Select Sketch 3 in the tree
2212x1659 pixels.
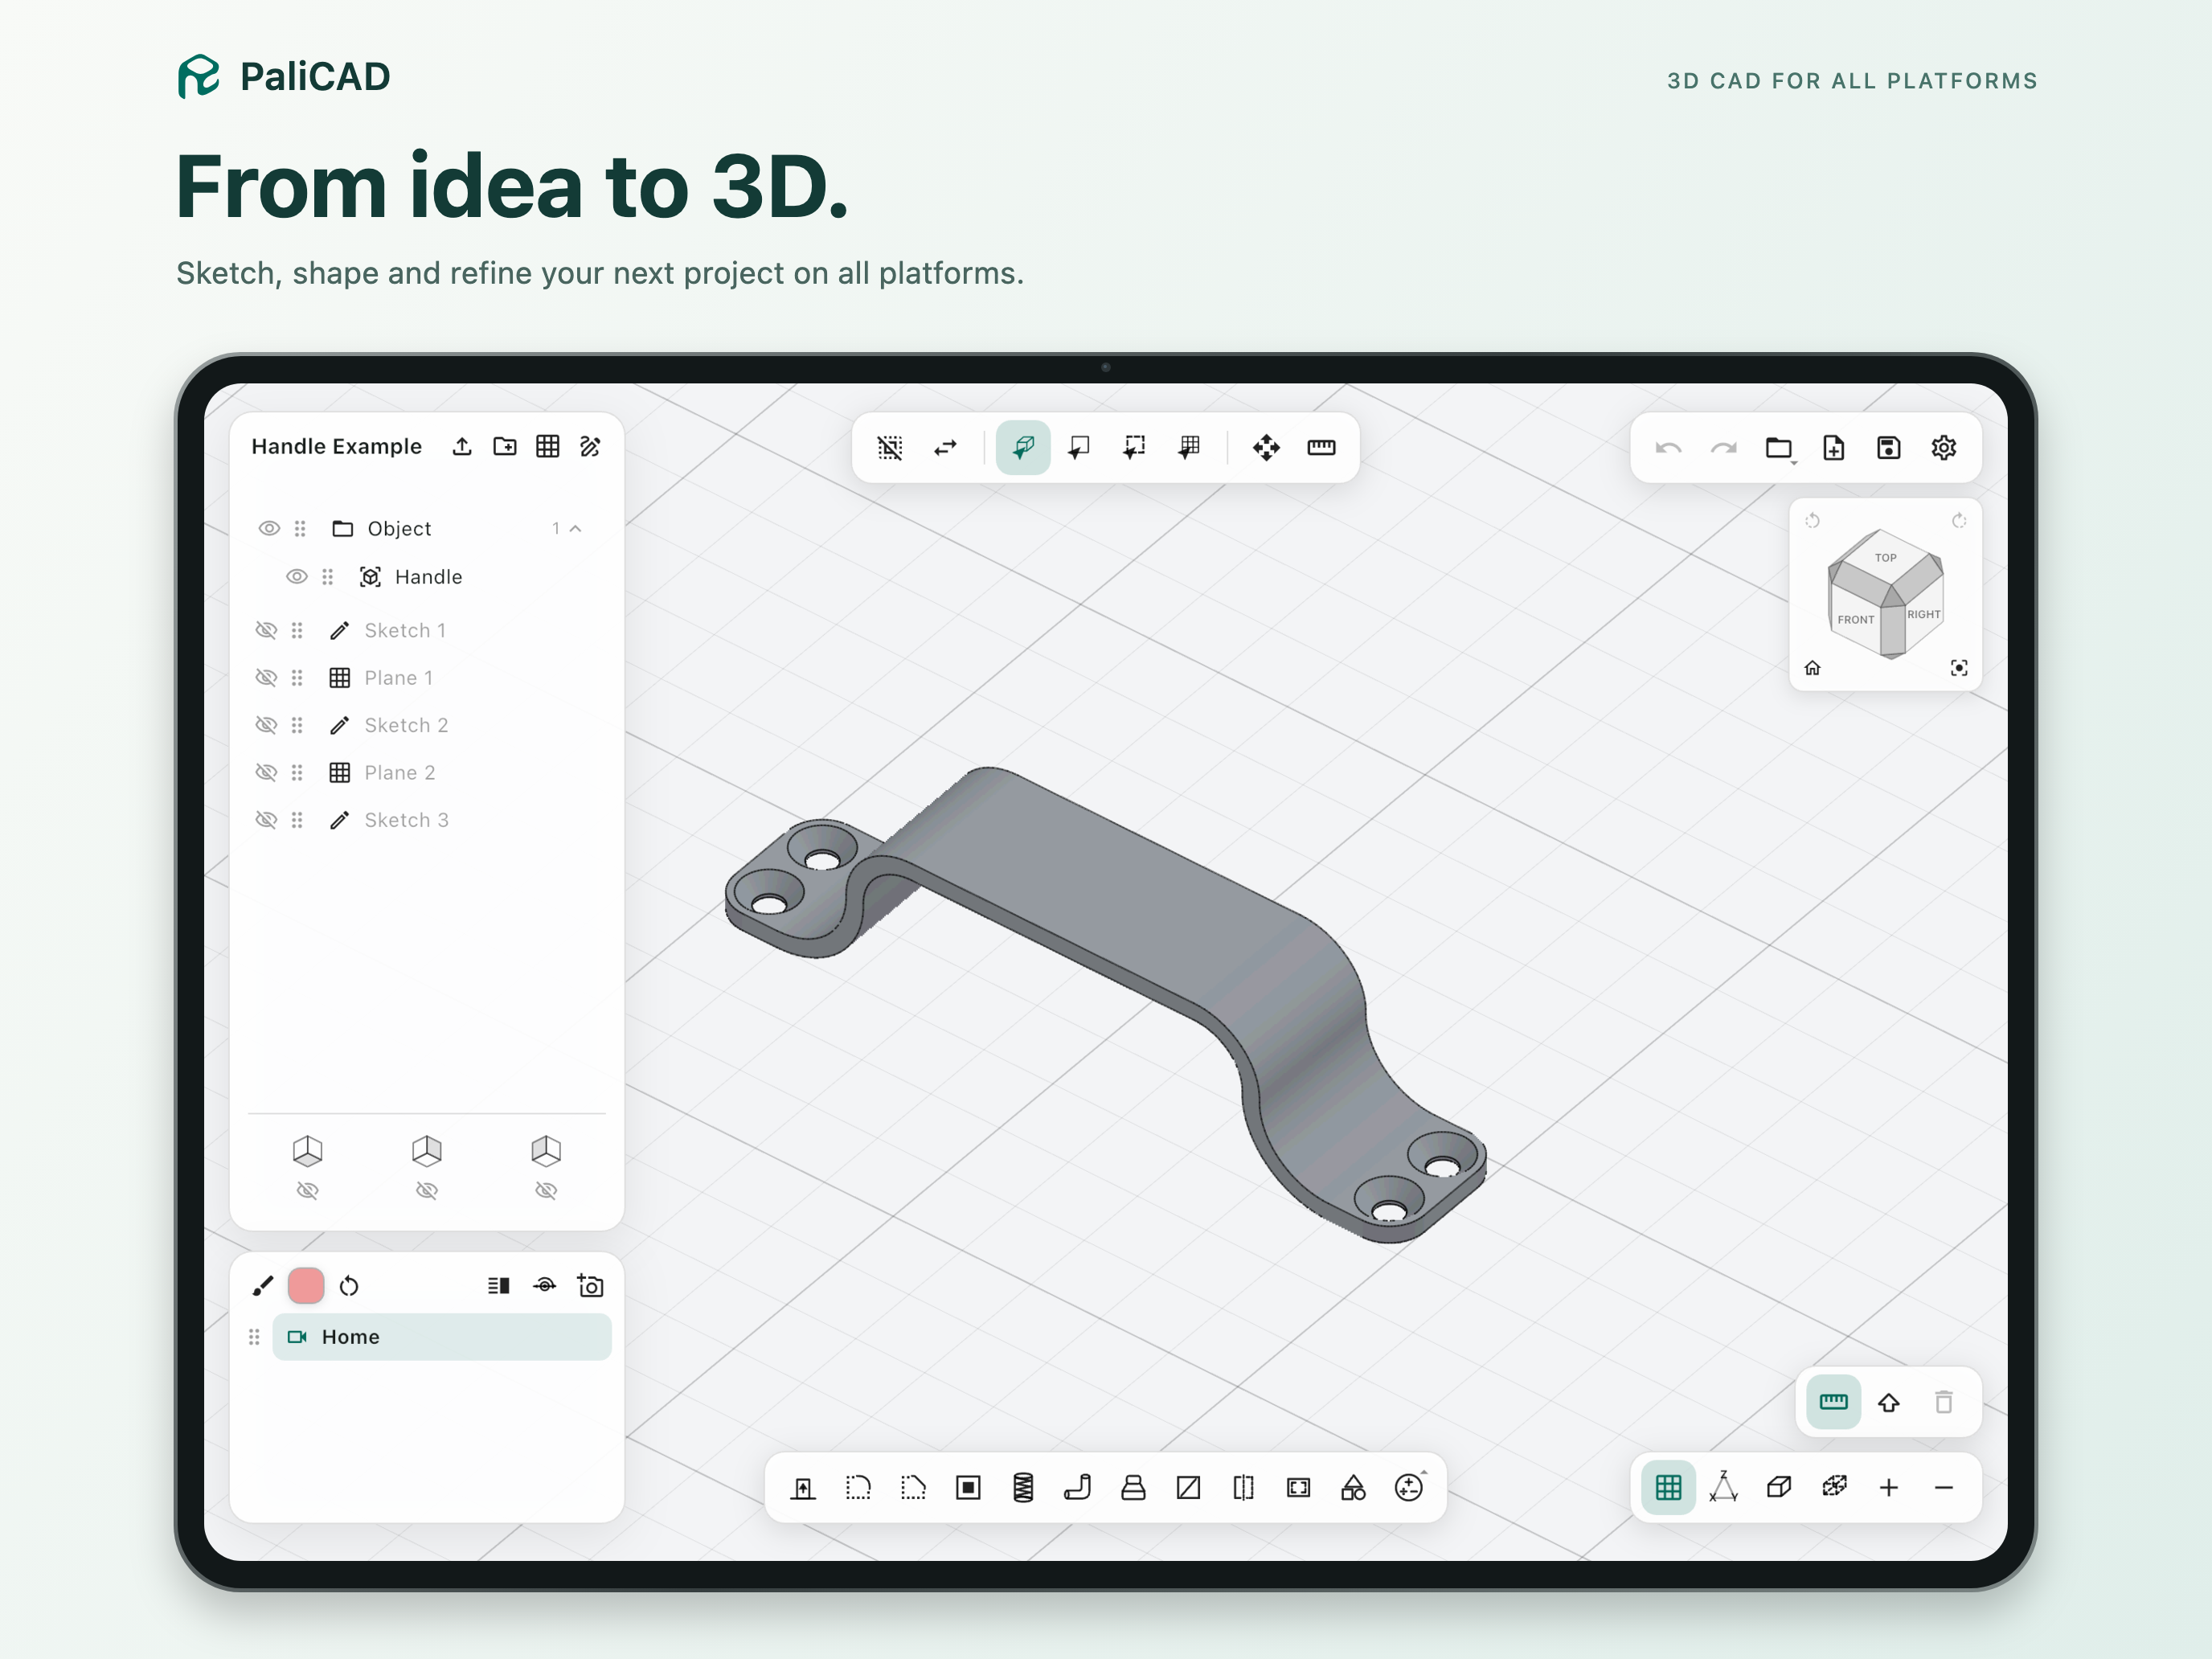tap(406, 820)
